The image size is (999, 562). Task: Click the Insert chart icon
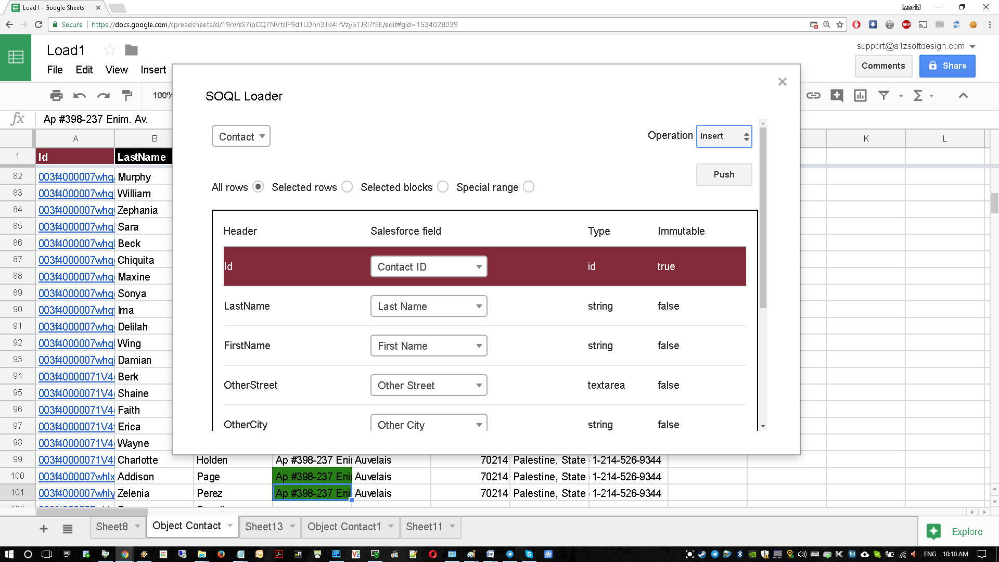[x=860, y=96]
